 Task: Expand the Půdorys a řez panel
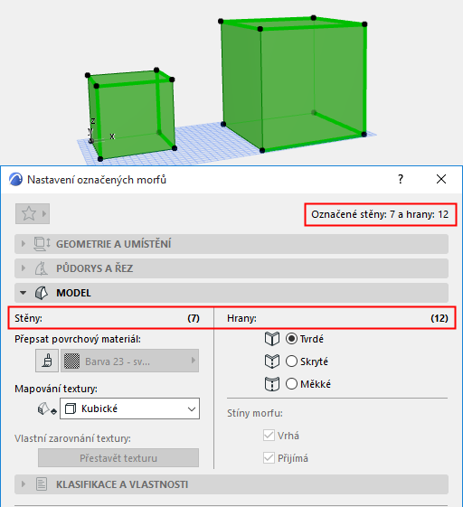click(x=231, y=268)
